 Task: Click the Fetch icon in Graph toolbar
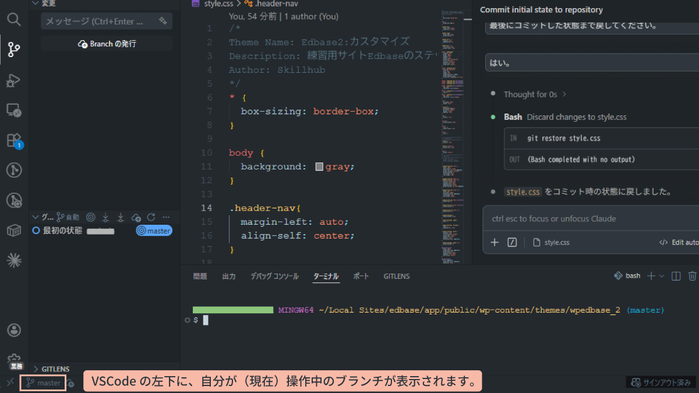click(105, 217)
